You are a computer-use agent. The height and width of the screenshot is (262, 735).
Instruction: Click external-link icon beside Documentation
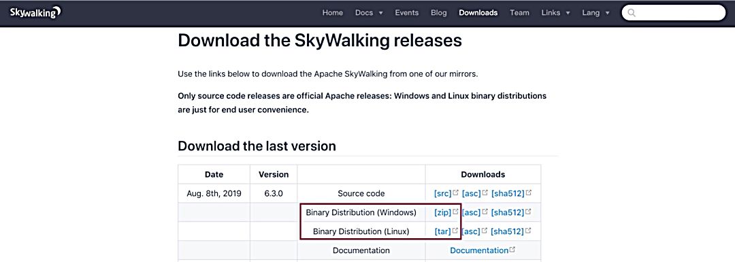[x=512, y=249]
